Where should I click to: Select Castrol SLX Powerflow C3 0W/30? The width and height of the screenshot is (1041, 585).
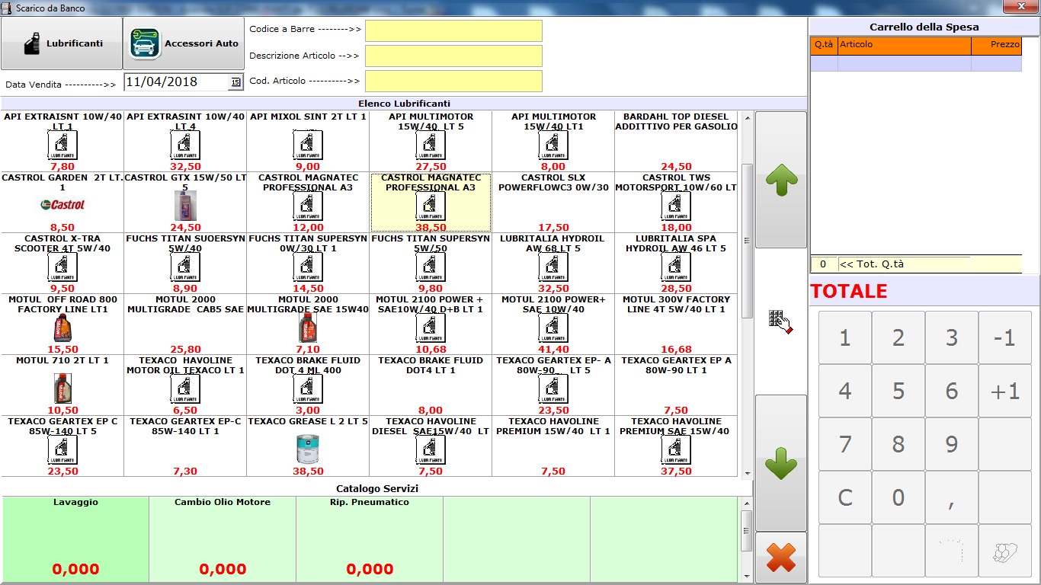[553, 203]
